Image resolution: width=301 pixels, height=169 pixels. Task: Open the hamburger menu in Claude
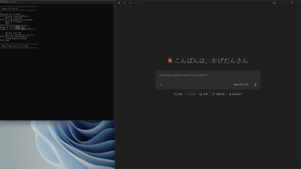(x=119, y=3)
